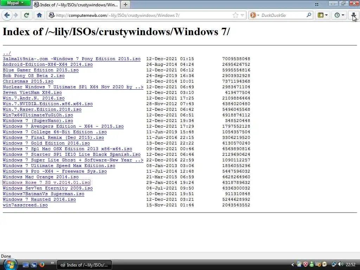Open the network tray icon
Viewport: 360px width, 270px height.
(x=334, y=264)
